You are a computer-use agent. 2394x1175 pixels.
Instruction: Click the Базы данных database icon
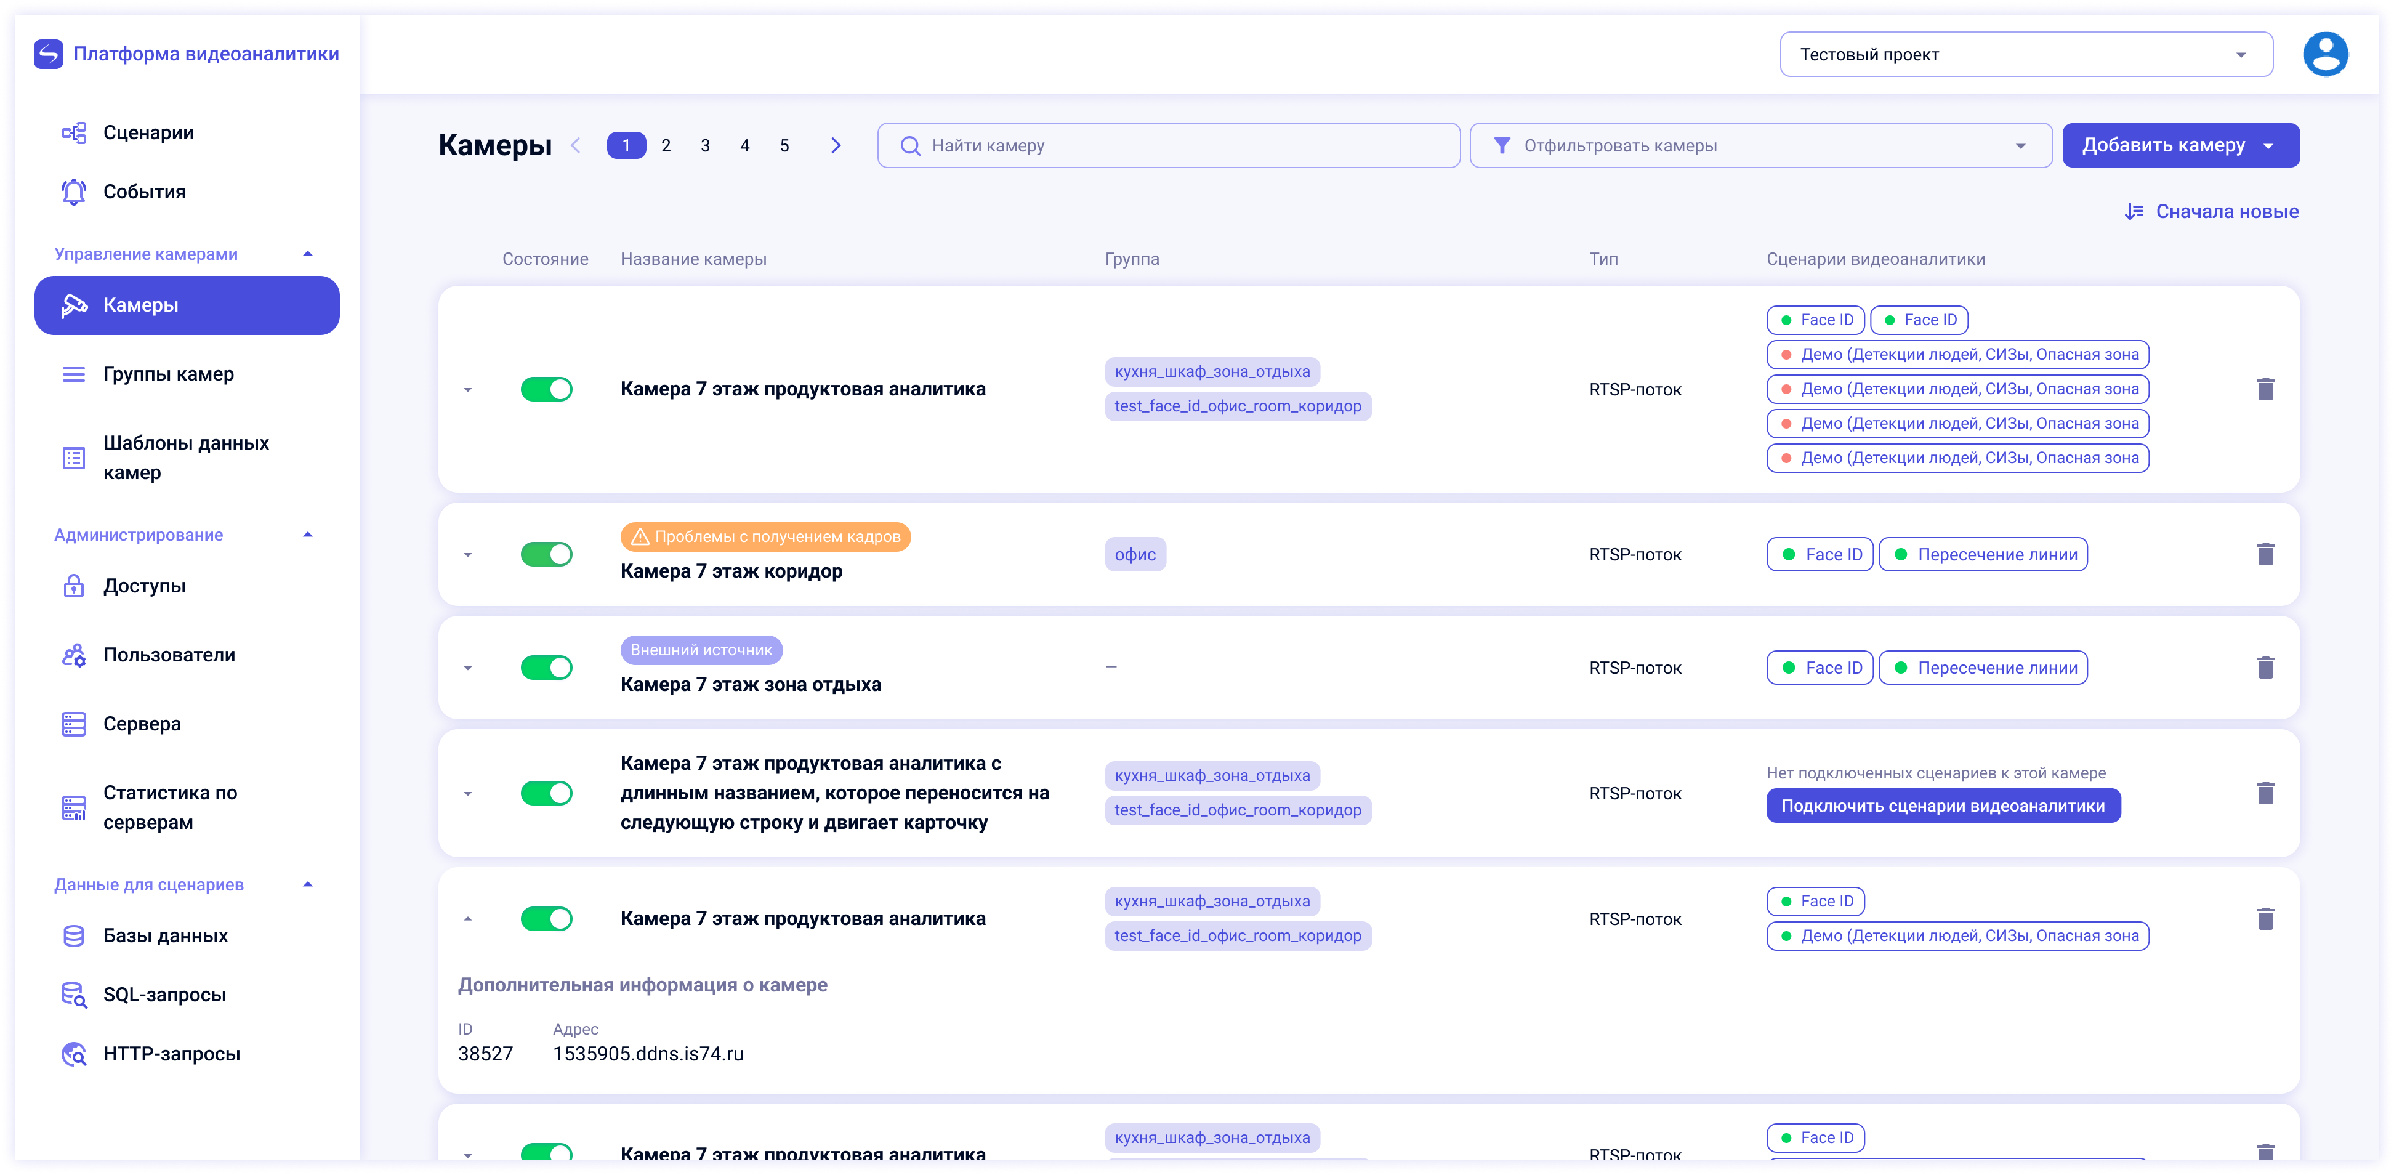pos(73,935)
